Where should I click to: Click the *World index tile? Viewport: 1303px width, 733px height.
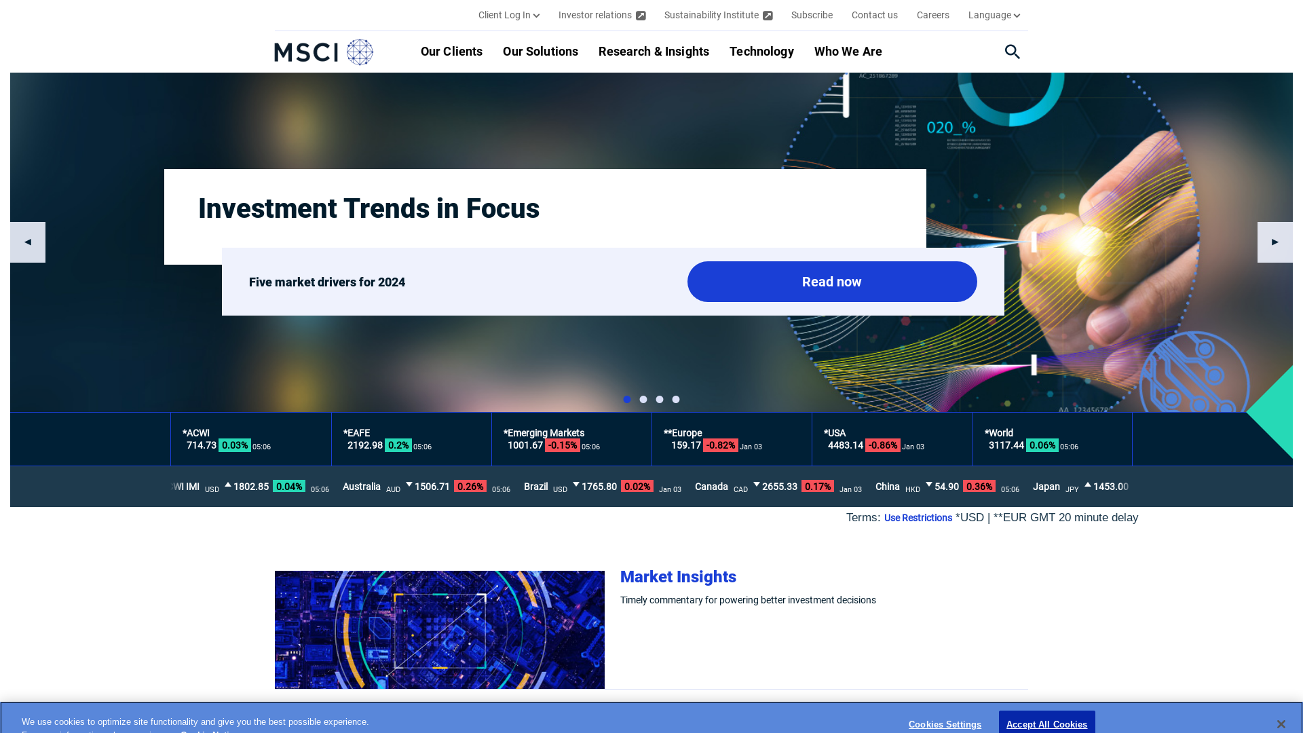pyautogui.click(x=1053, y=439)
